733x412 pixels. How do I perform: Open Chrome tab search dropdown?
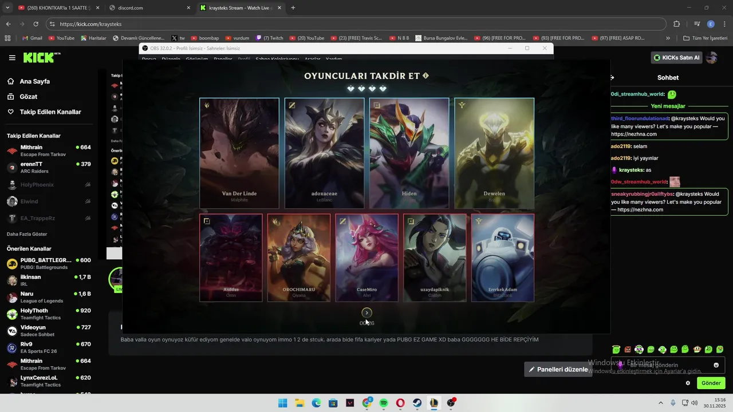point(7,8)
